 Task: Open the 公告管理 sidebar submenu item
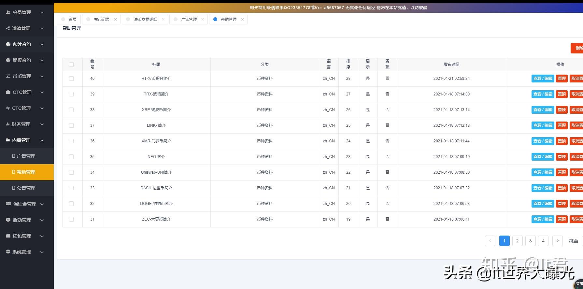[27, 188]
